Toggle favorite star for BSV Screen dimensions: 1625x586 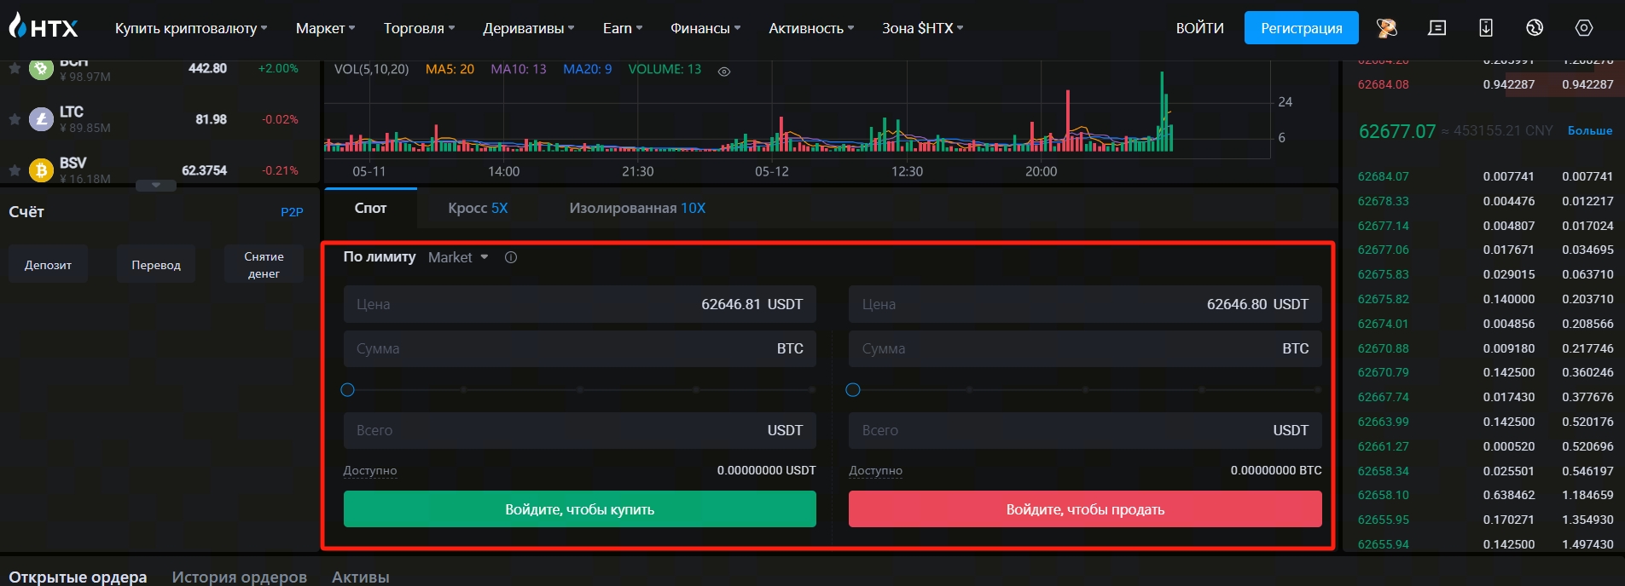[x=15, y=170]
